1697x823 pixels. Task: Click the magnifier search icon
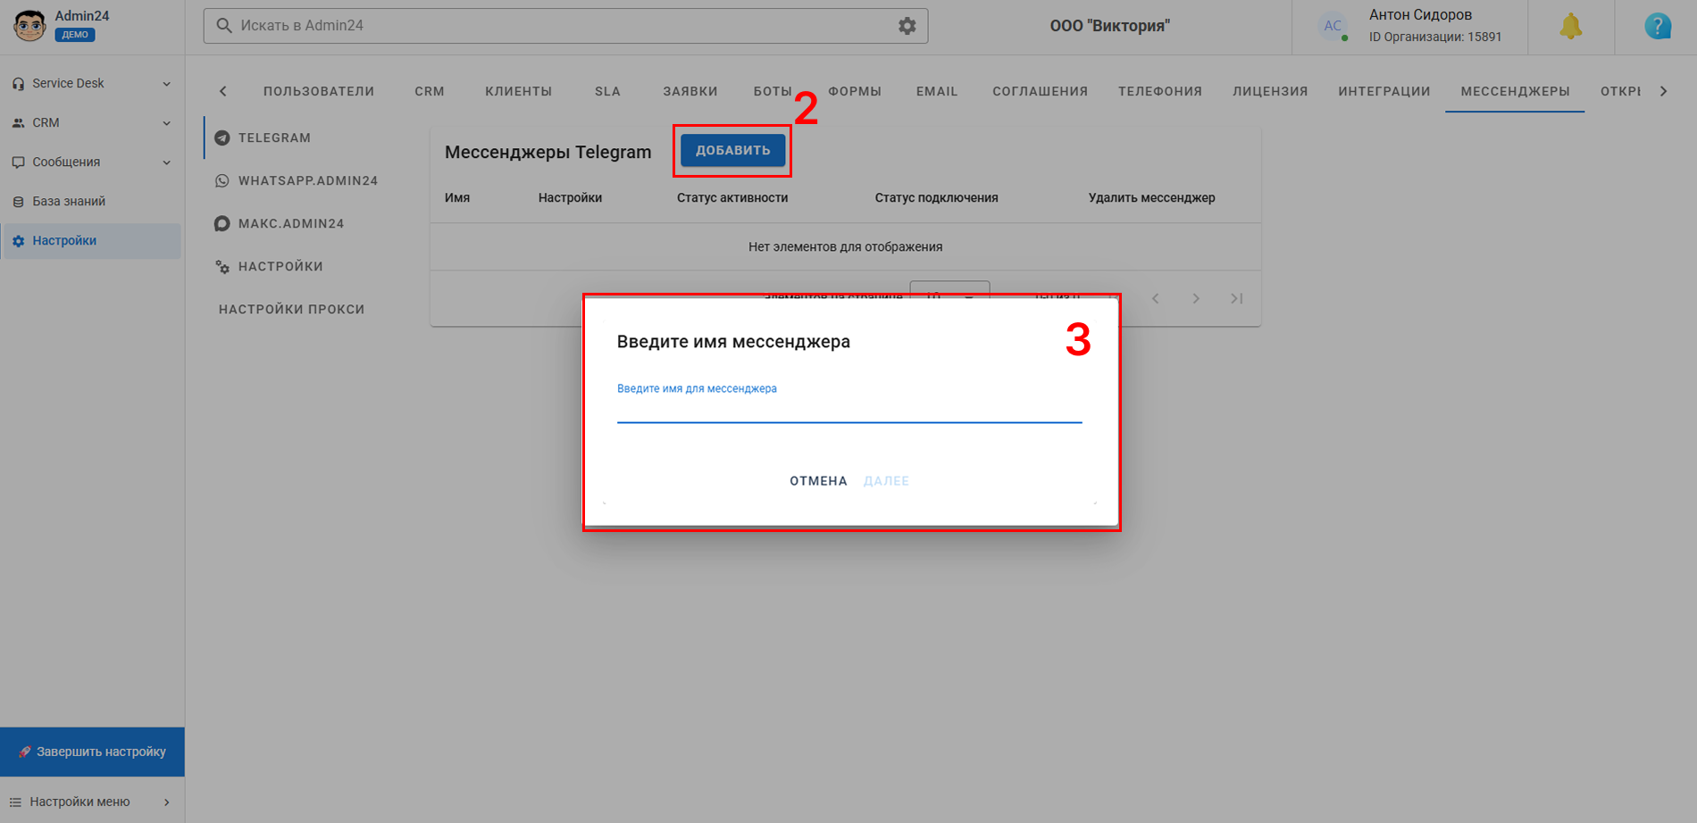click(224, 26)
